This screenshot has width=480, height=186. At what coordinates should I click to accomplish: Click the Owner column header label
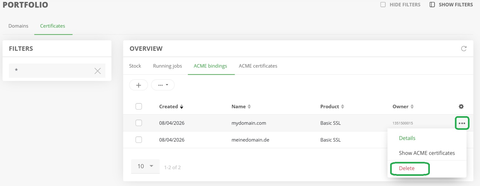click(400, 107)
